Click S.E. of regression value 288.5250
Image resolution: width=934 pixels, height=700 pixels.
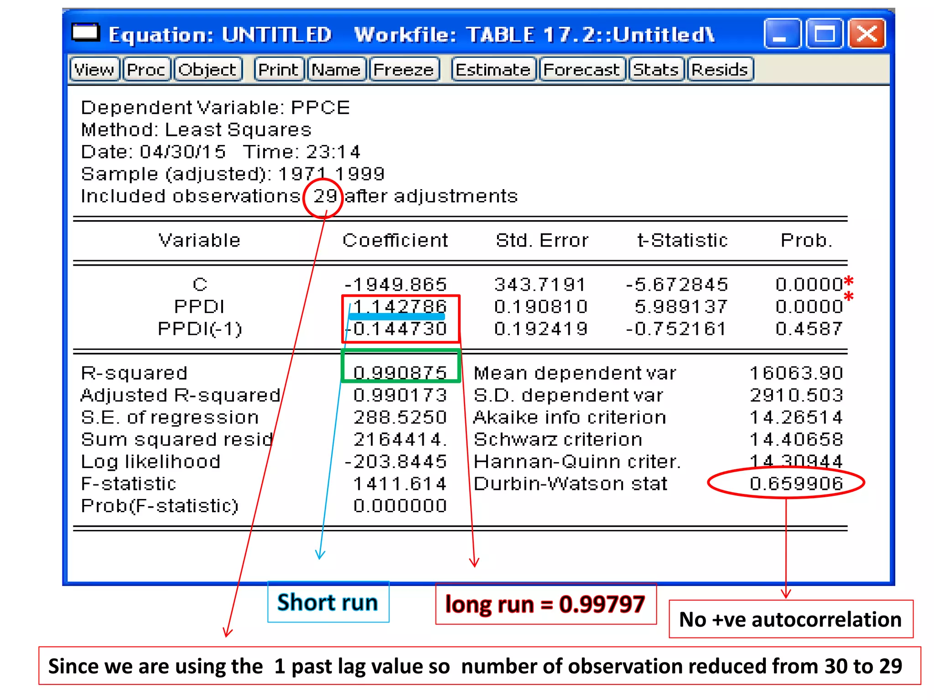tap(400, 417)
